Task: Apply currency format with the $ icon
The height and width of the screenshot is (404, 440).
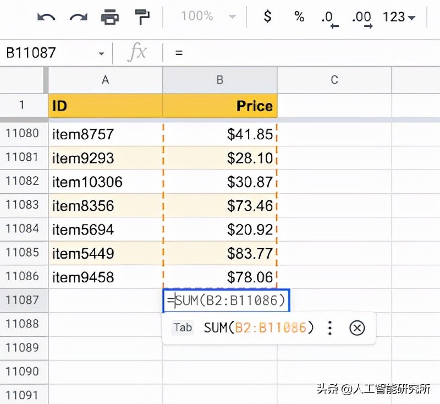Action: 267,17
